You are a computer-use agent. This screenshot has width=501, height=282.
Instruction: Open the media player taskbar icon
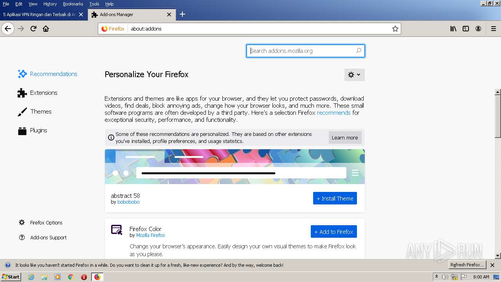[58, 277]
